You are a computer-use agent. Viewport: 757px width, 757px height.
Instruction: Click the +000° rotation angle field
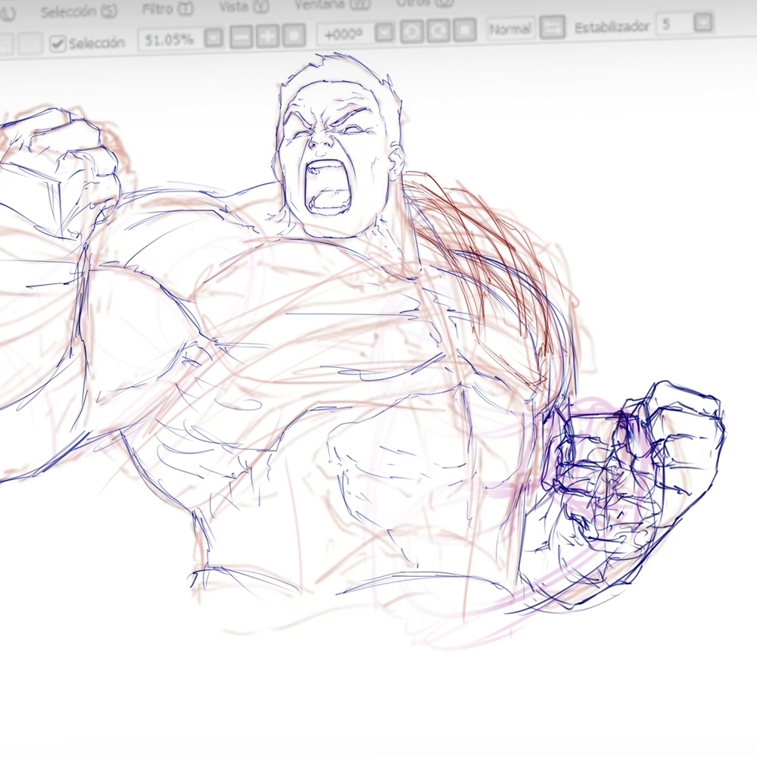pyautogui.click(x=344, y=34)
